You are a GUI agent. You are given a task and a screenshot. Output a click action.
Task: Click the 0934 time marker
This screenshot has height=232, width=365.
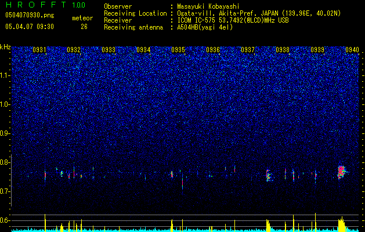[x=143, y=49]
